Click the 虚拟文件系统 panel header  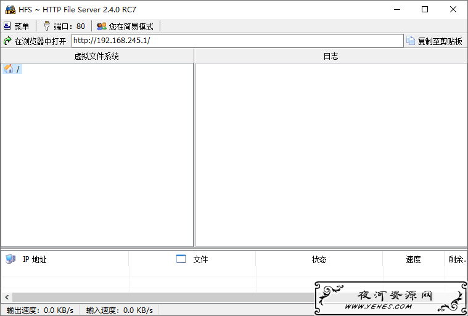pos(97,56)
